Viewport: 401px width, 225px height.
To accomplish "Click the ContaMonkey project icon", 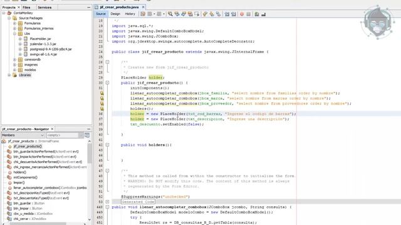I will [x=9, y=12].
